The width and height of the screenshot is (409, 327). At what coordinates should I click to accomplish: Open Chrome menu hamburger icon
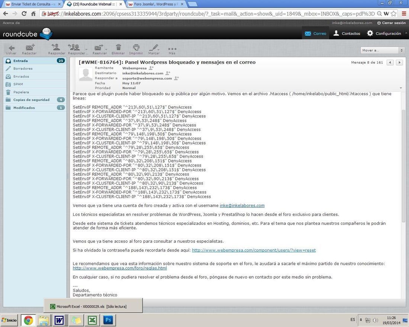[x=404, y=13]
